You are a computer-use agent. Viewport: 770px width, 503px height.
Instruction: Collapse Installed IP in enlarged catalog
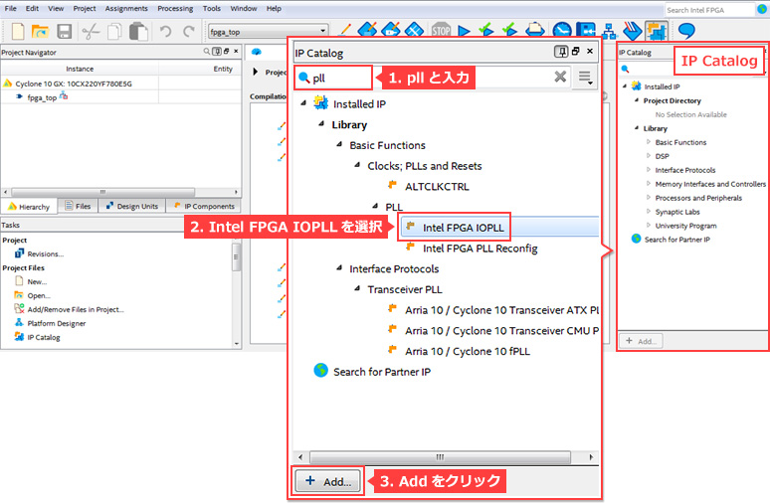pyautogui.click(x=303, y=102)
